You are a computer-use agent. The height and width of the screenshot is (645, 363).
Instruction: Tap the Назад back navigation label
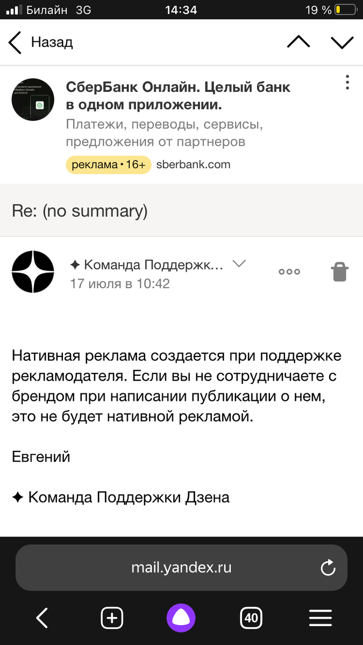point(52,42)
